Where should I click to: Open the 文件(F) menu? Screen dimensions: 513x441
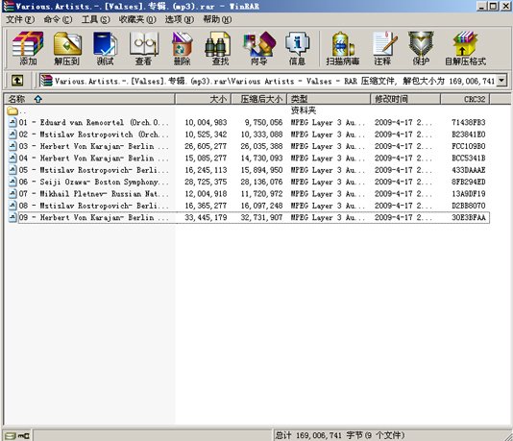(x=20, y=19)
